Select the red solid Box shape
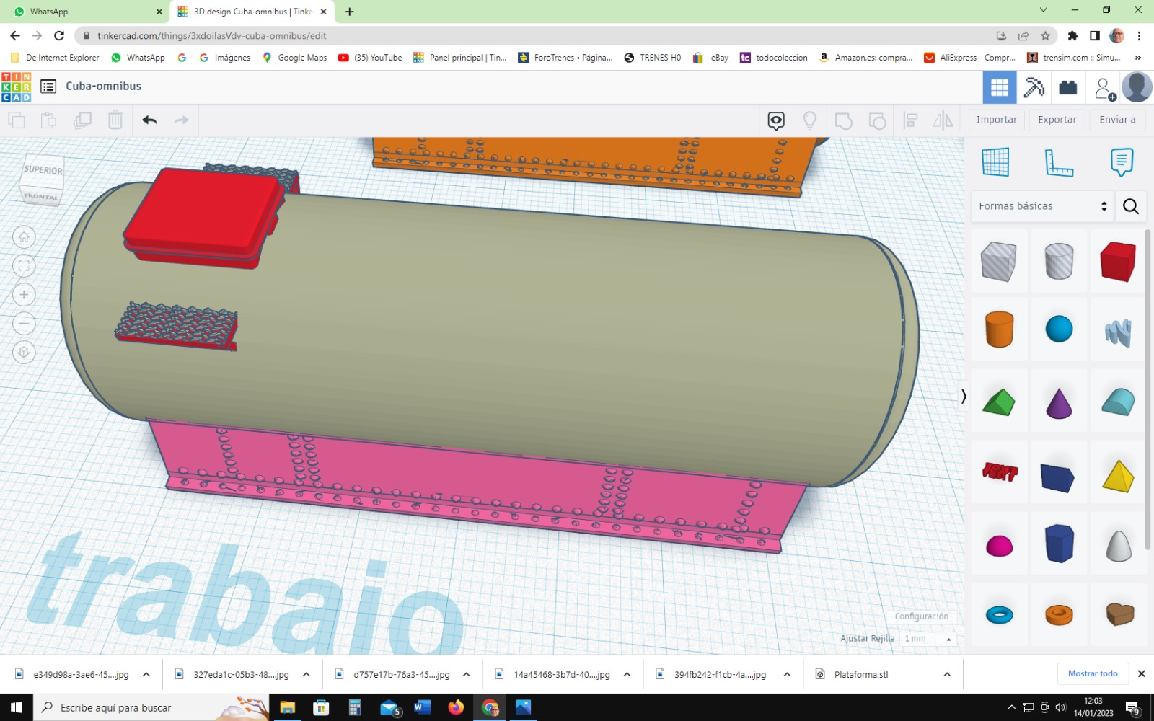This screenshot has width=1154, height=721. pyautogui.click(x=1118, y=261)
